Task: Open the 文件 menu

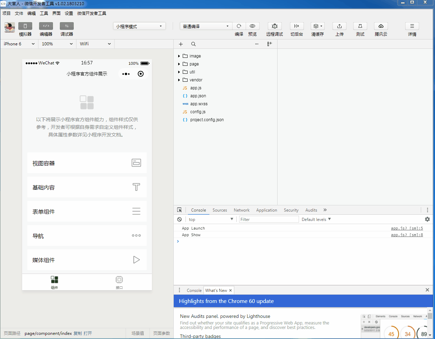Action: click(x=19, y=14)
